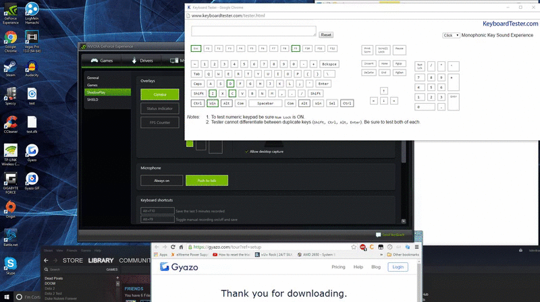Toggle Allow desktop capture checkbox
Screen dimensions: 540x302
tap(246, 152)
